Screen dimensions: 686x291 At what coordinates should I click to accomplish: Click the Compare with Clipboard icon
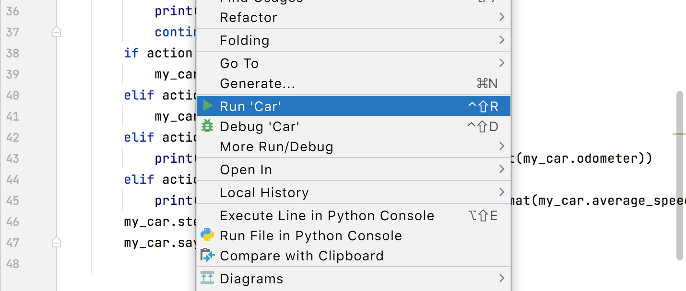click(x=207, y=256)
